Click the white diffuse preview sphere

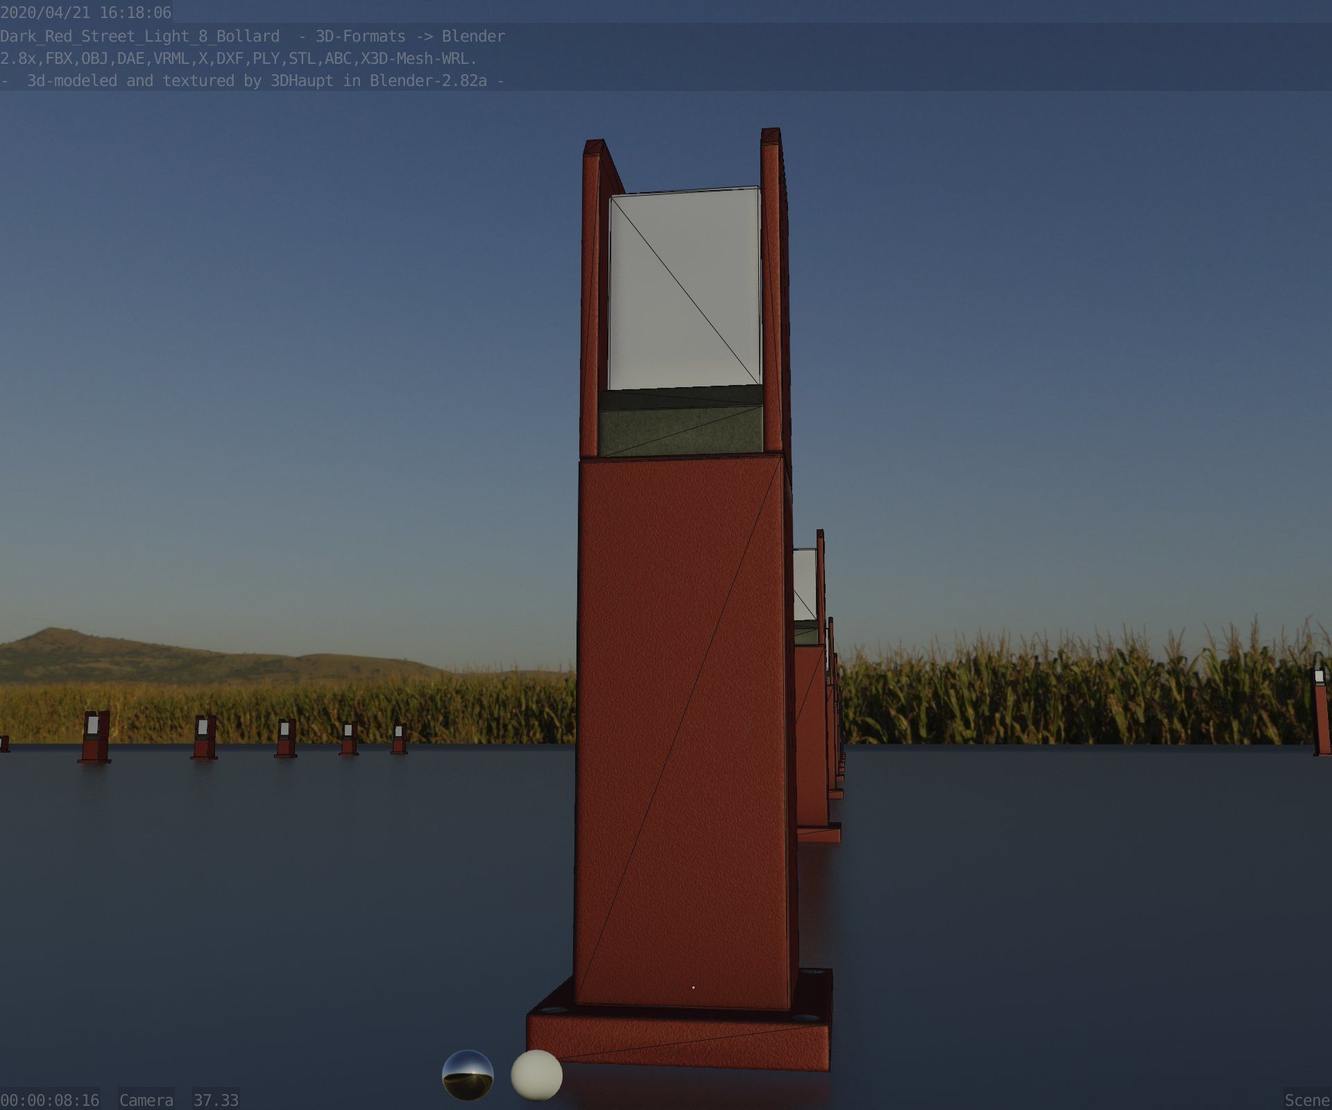(536, 1075)
